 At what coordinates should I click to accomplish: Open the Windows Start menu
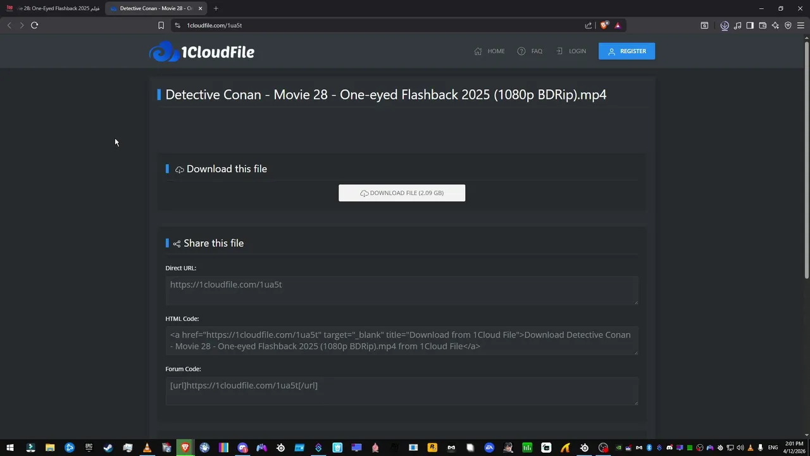(10, 448)
